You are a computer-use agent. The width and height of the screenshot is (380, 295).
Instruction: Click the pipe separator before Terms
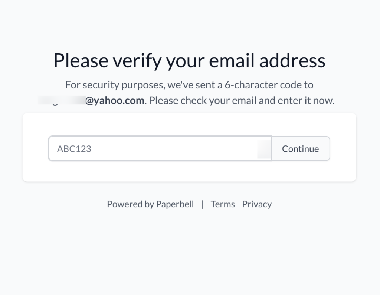(x=202, y=204)
